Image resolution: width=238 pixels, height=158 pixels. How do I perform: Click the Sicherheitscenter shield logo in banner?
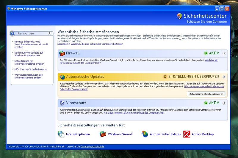179,16
